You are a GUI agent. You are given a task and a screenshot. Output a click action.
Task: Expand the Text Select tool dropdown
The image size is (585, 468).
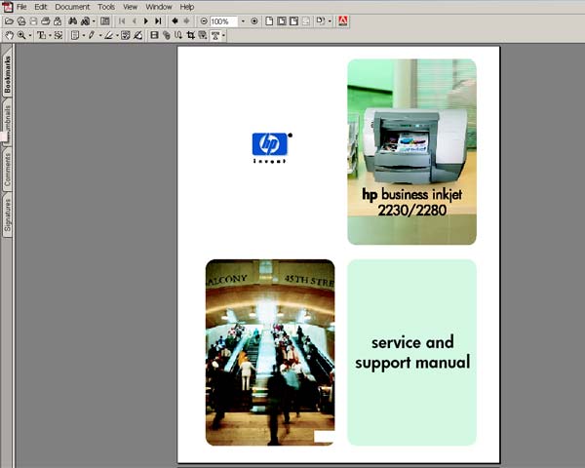pos(50,36)
